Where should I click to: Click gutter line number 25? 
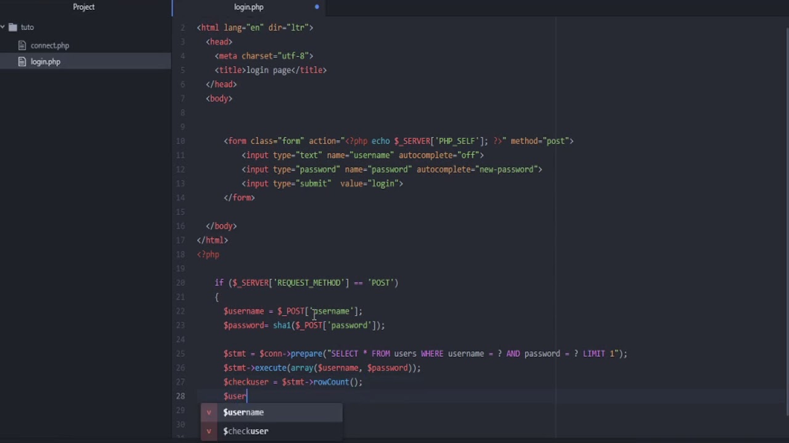[x=180, y=353]
